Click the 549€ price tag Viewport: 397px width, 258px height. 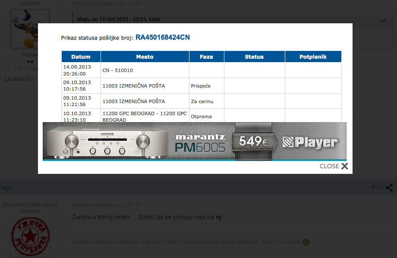coord(253,142)
